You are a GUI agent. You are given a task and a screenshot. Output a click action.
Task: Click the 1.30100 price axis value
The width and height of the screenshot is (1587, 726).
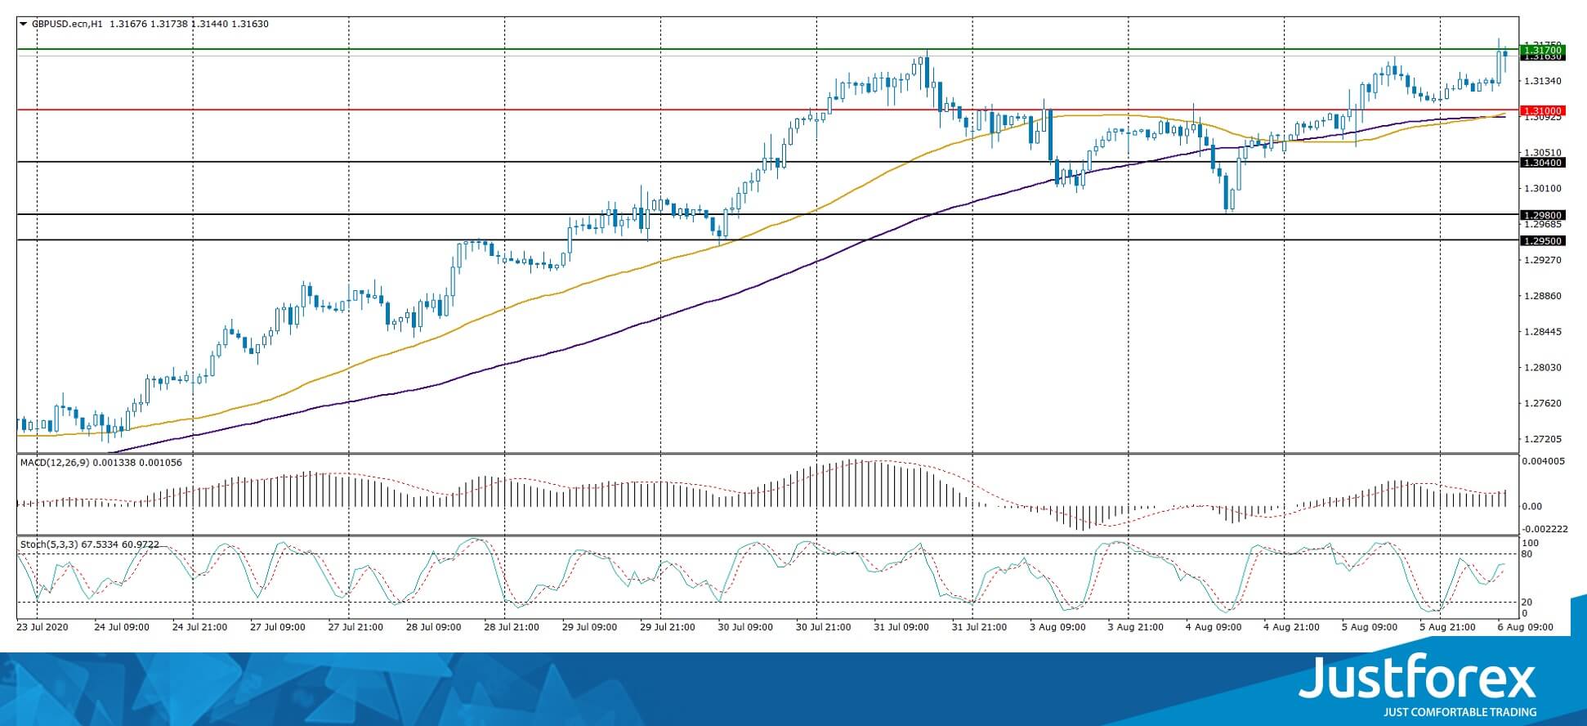pyautogui.click(x=1543, y=188)
